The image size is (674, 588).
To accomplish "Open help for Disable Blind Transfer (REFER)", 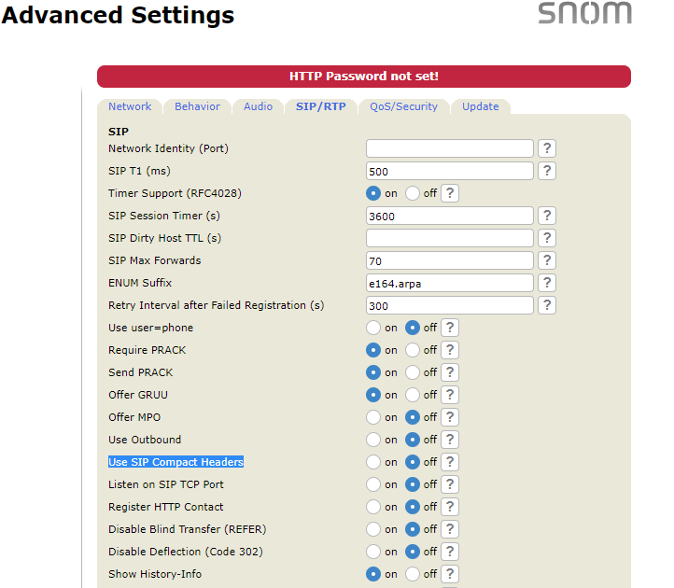I will click(x=450, y=529).
